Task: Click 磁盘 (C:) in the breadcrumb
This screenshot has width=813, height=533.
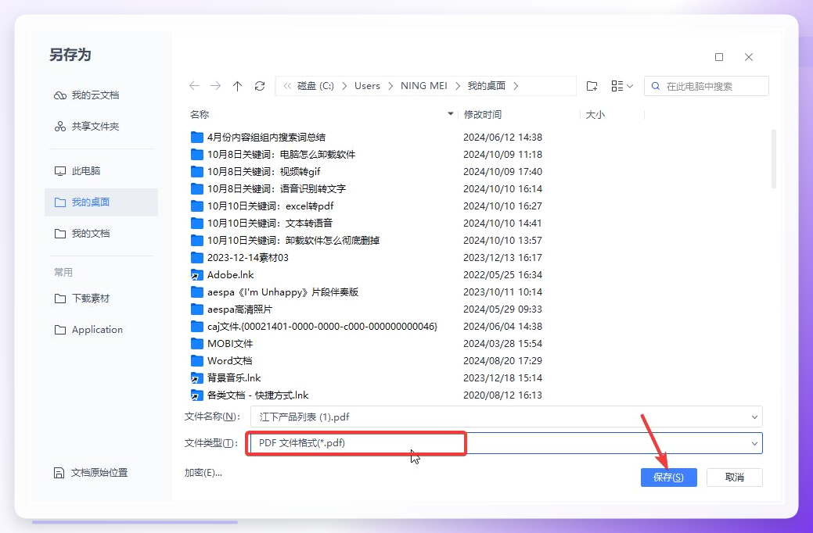Action: pyautogui.click(x=315, y=86)
